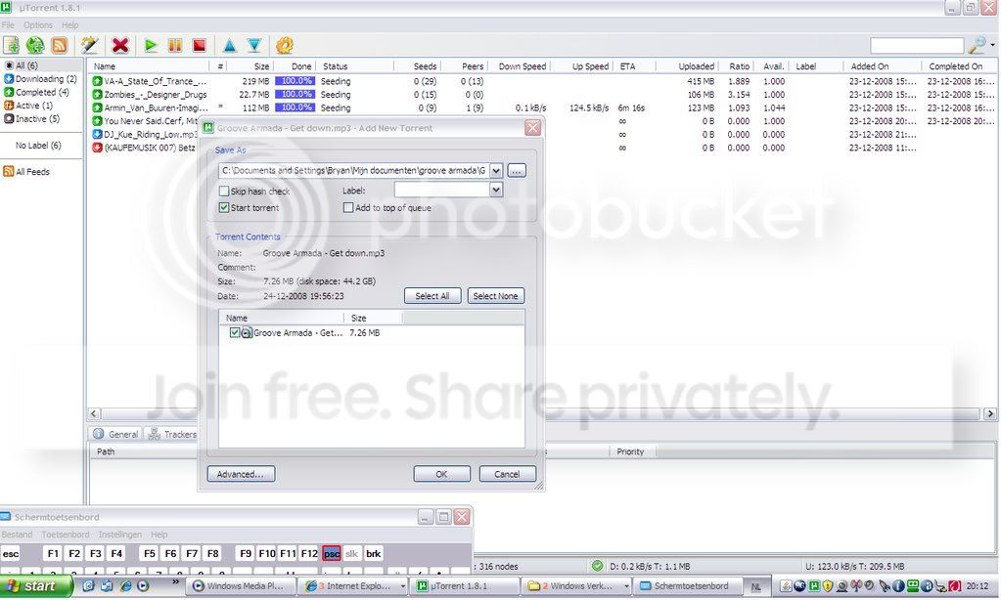Viewport: 1001px width, 600px height.
Task: Click into the toolbar search input field
Action: (917, 45)
